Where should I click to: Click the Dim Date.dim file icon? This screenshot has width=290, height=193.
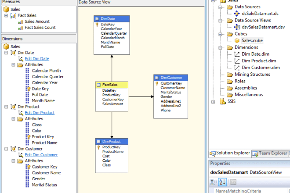[x=237, y=54]
